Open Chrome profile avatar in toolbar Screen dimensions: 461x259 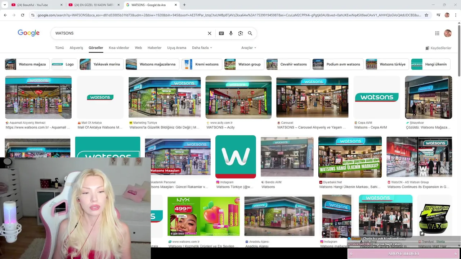pyautogui.click(x=447, y=15)
